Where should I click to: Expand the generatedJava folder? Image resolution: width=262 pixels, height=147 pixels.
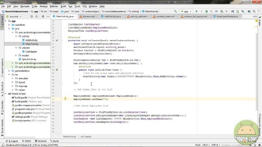[x=9, y=71]
